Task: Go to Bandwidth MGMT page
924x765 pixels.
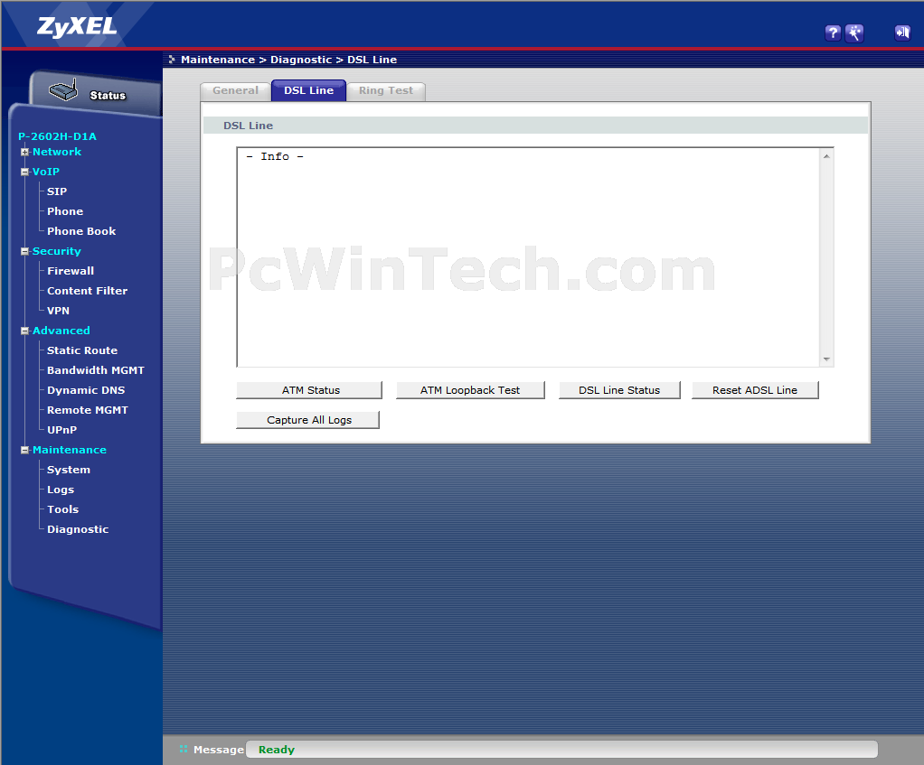Action: tap(96, 370)
